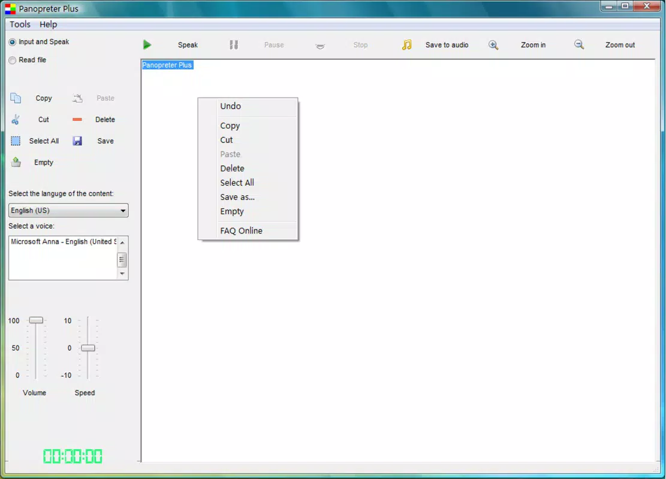666x479 pixels.
Task: Click the Paste clipboard icon in sidebar
Action: pyautogui.click(x=77, y=98)
